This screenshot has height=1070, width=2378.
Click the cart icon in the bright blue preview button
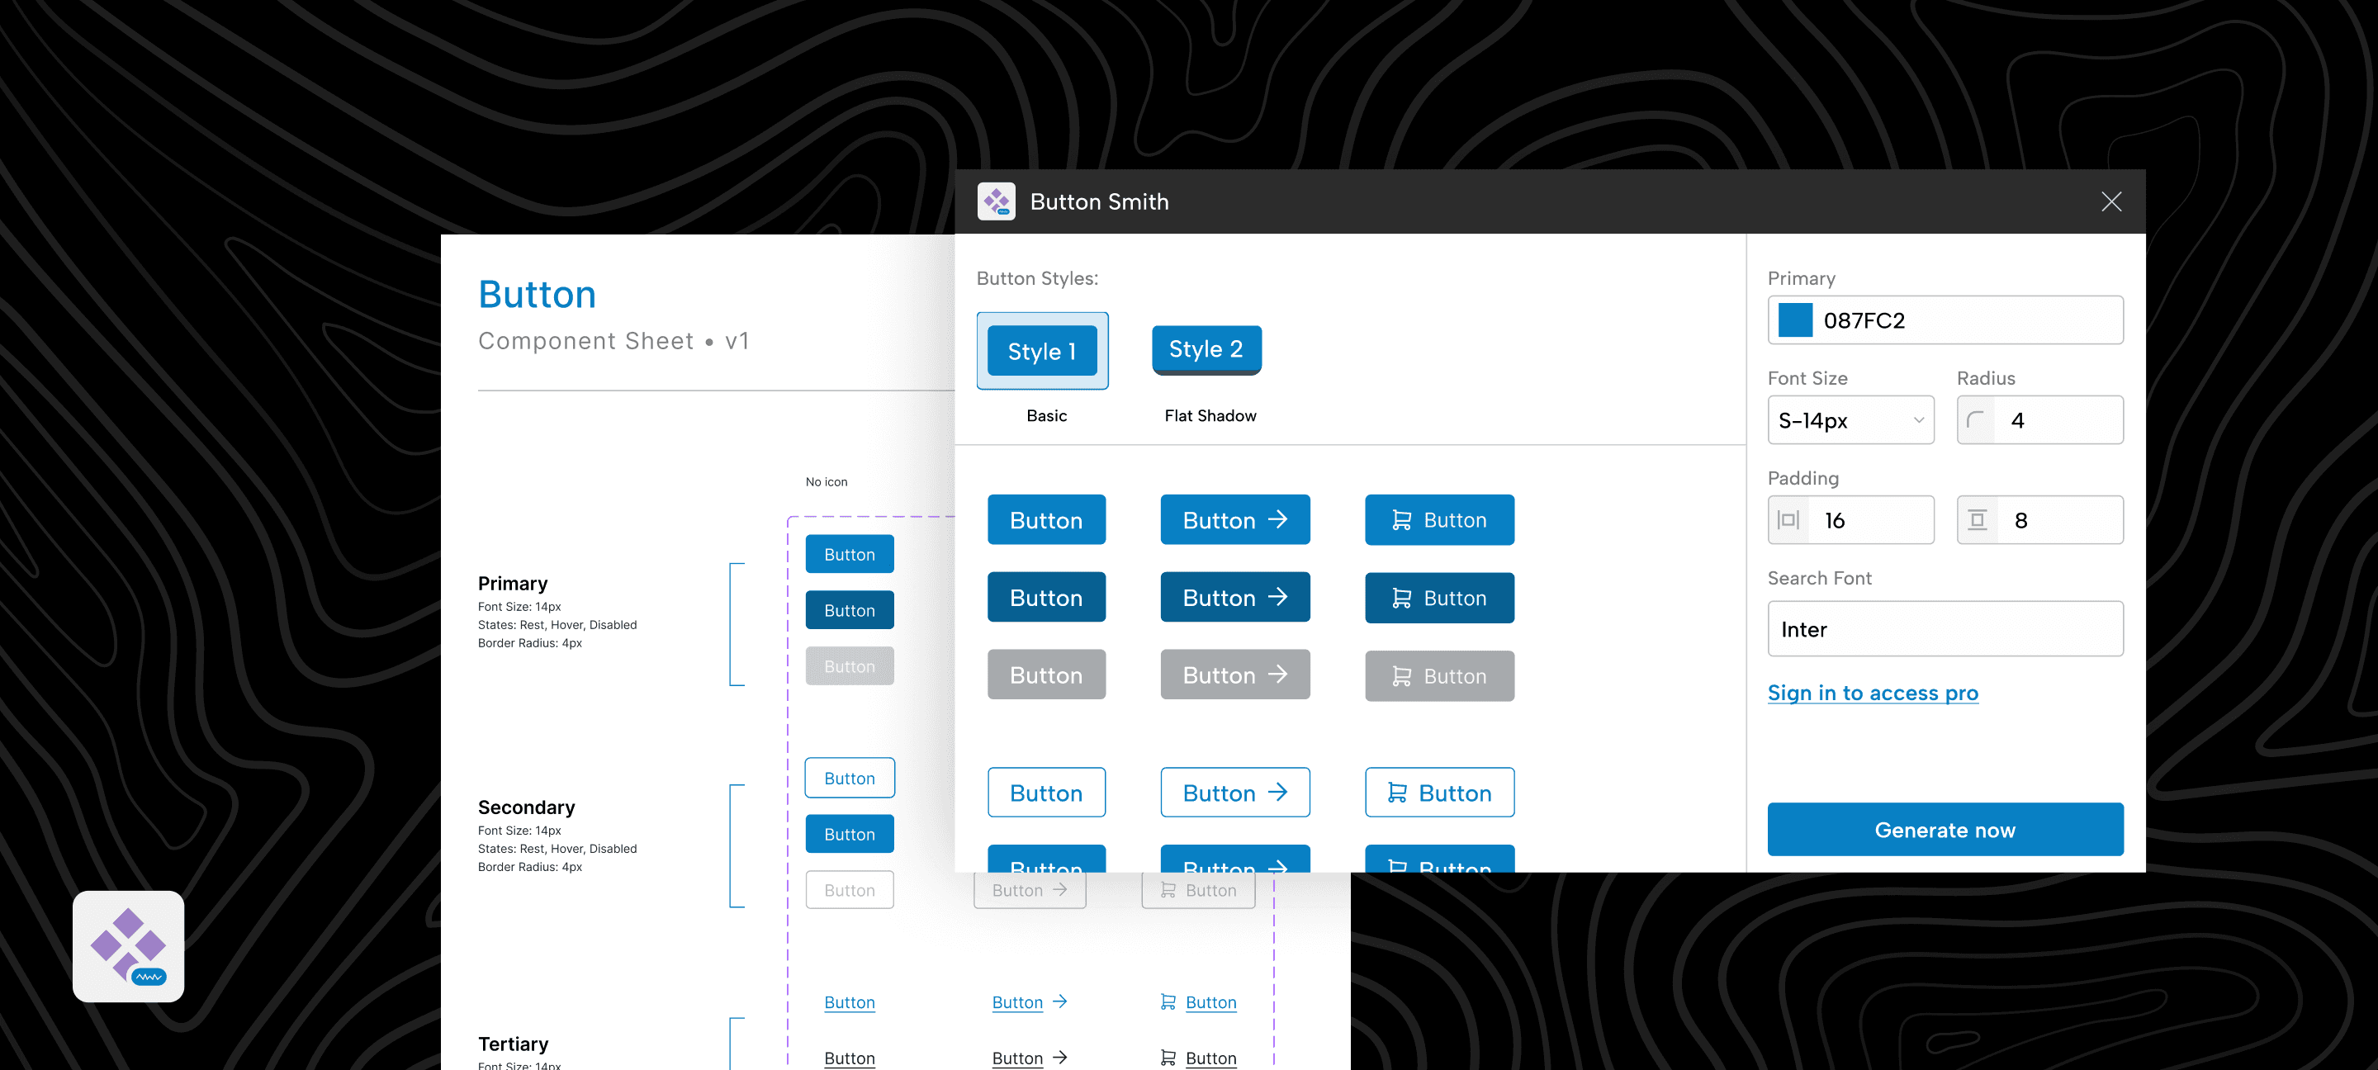[x=1401, y=521]
